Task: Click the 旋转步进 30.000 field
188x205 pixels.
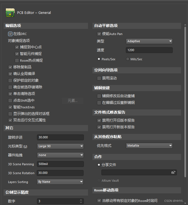Action: pos(60,137)
